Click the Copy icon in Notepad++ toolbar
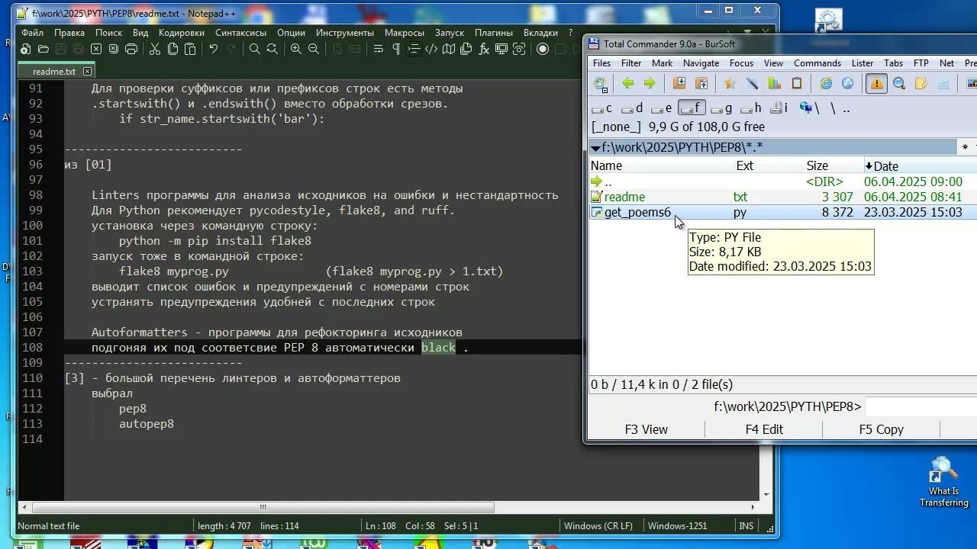The image size is (977, 549). click(173, 49)
